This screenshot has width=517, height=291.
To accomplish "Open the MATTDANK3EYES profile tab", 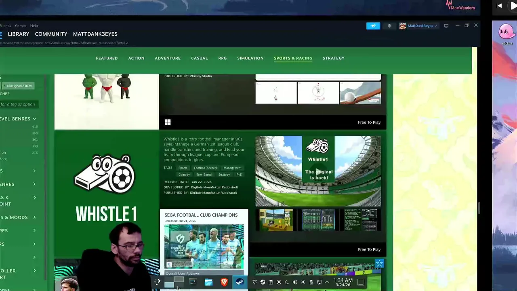I will tap(95, 34).
